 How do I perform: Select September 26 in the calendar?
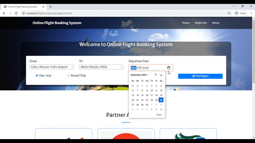(x=161, y=100)
